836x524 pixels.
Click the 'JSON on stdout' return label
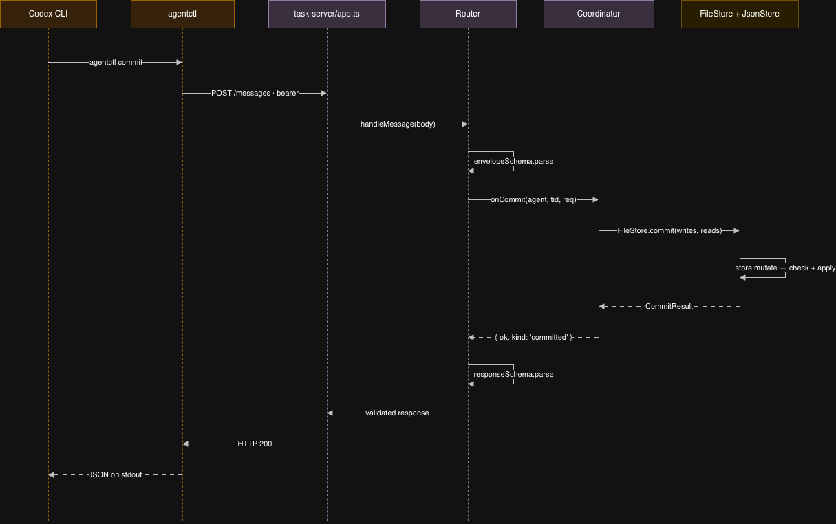(x=115, y=474)
